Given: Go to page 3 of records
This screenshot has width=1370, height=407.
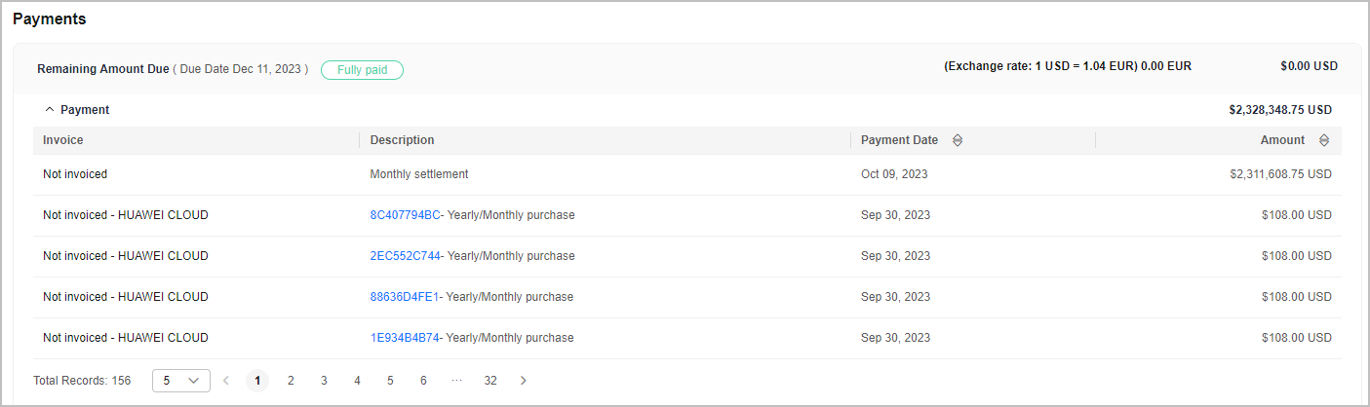Looking at the screenshot, I should (x=324, y=381).
